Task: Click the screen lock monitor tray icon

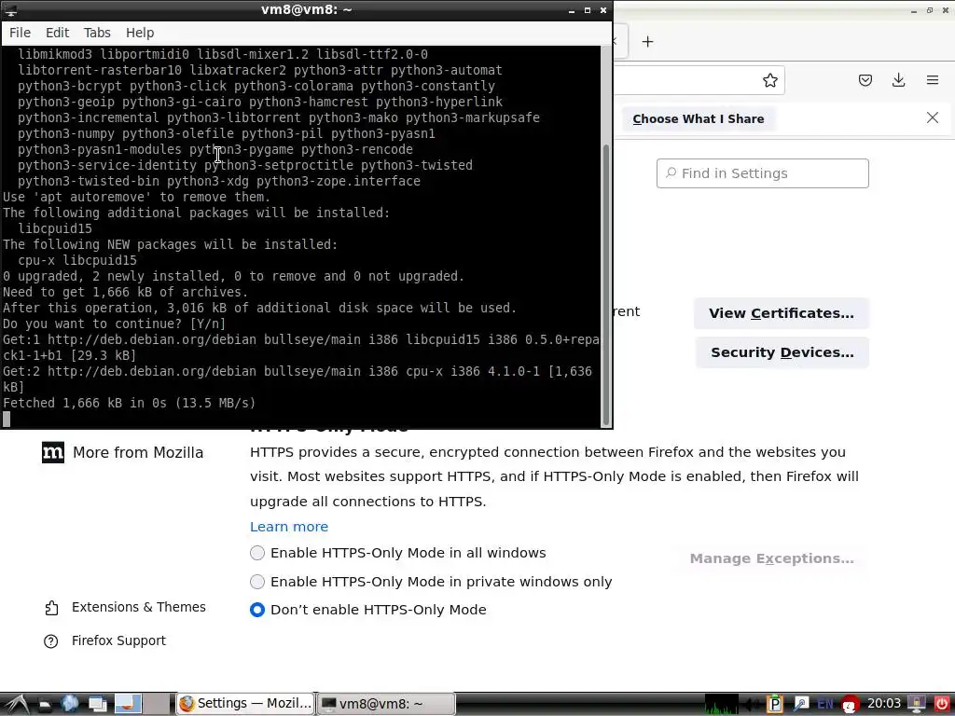Action: click(x=917, y=705)
